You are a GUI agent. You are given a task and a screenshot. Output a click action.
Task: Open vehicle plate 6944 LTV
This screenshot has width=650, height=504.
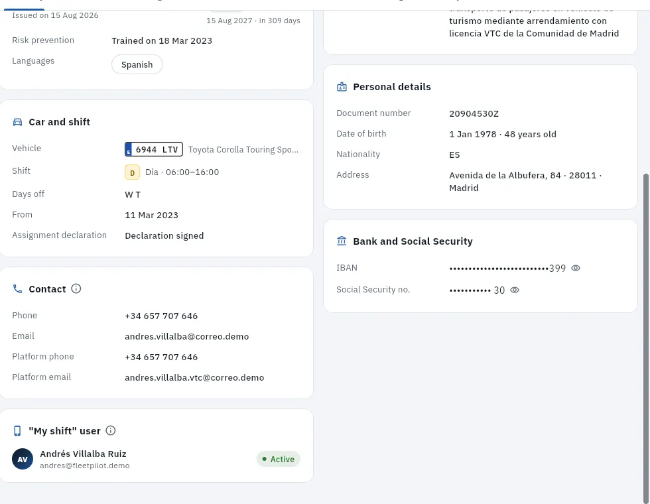[154, 150]
